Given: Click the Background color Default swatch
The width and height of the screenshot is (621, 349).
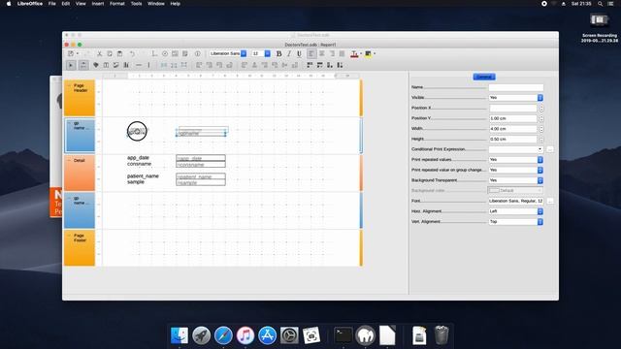Looking at the screenshot, I should click(515, 190).
